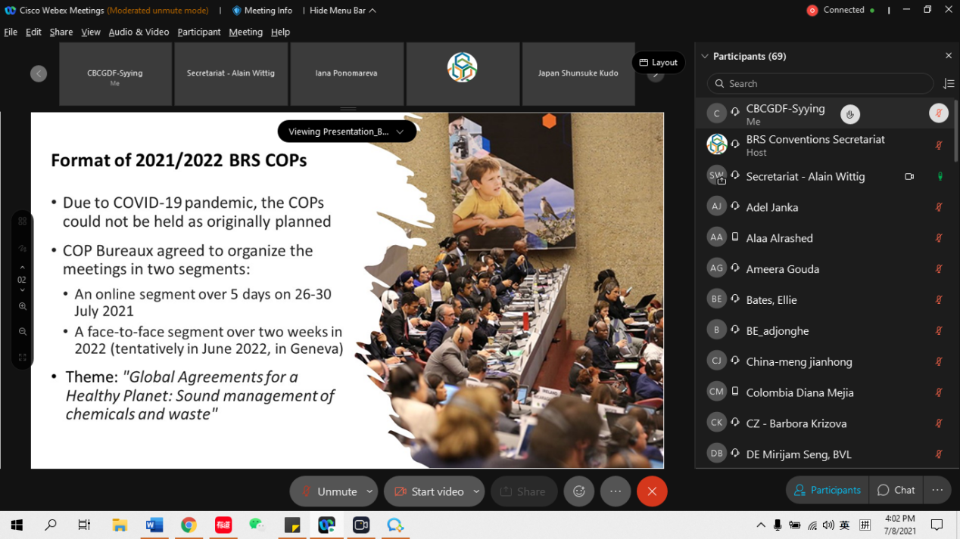Expand audio options arrow beside Unmute
Image resolution: width=960 pixels, height=539 pixels.
point(369,491)
